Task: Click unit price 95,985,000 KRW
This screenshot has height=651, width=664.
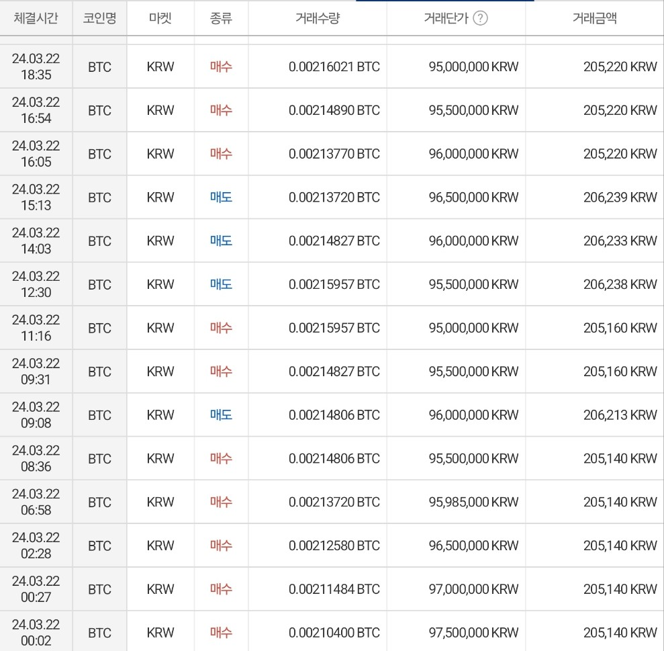Action: pyautogui.click(x=473, y=502)
